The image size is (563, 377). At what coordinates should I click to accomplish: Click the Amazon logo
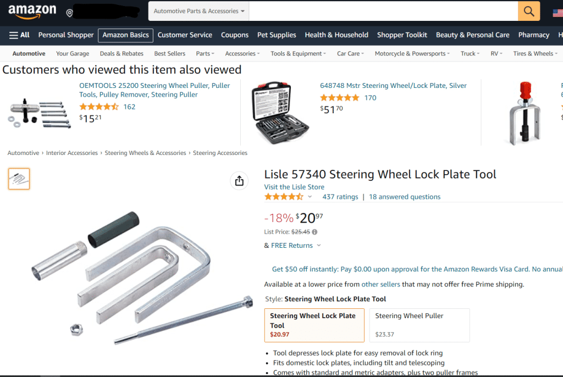pyautogui.click(x=32, y=11)
